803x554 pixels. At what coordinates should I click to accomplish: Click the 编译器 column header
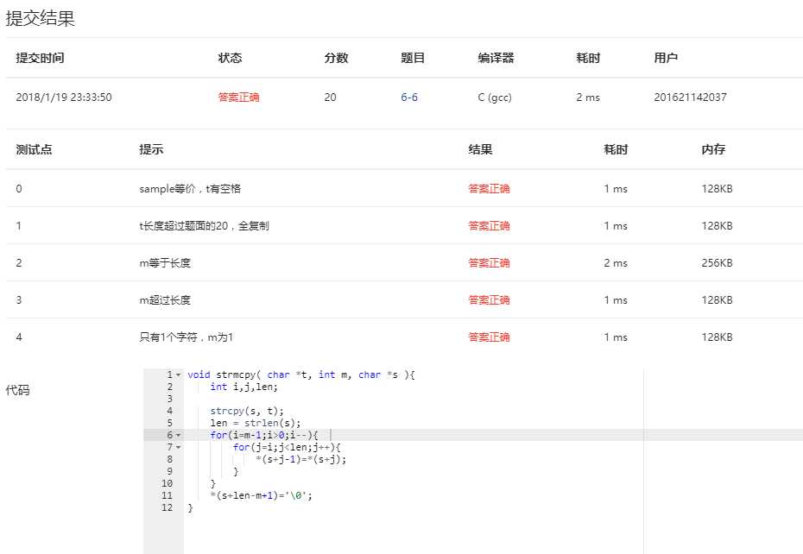[496, 58]
